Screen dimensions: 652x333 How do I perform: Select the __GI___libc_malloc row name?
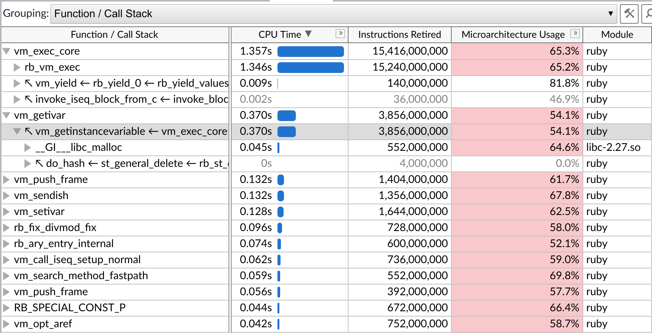pos(79,147)
